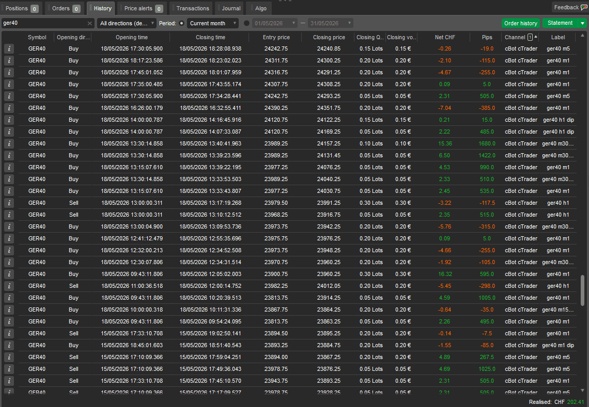Image resolution: width=589 pixels, height=407 pixels.
Task: Open info icon for trade closing 13:39:23.596
Action: pos(9,155)
